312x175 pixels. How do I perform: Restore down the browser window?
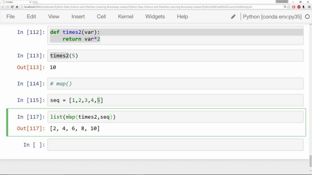(x=300, y=2)
